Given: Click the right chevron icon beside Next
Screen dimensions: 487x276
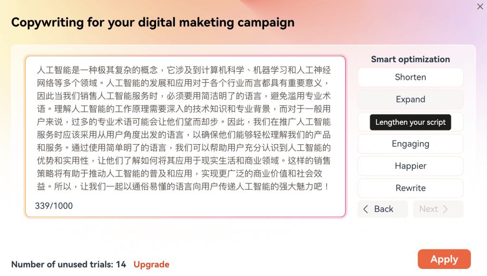Looking at the screenshot, I should click(x=445, y=209).
